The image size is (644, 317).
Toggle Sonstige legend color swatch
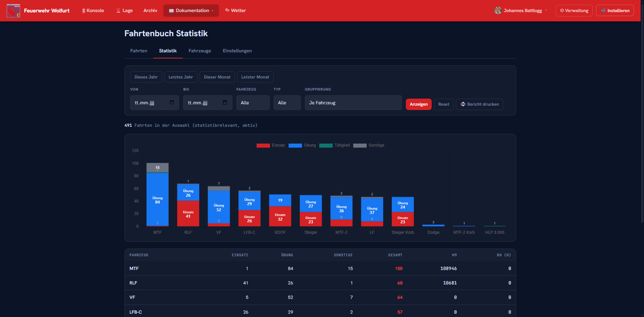click(x=360, y=145)
